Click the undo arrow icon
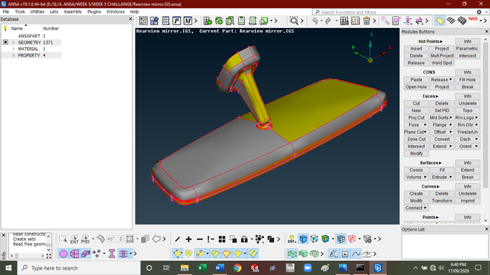 tap(315, 21)
